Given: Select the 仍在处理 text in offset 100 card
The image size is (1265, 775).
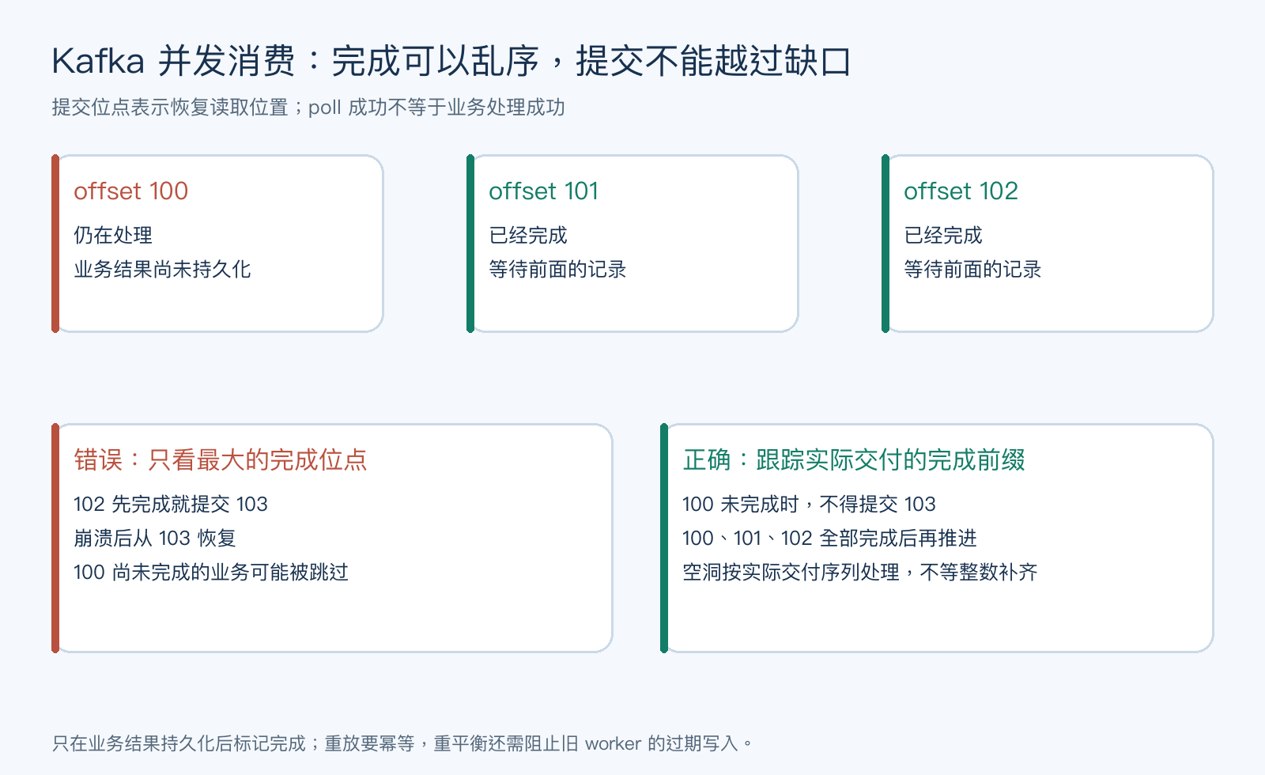Looking at the screenshot, I should pos(113,235).
